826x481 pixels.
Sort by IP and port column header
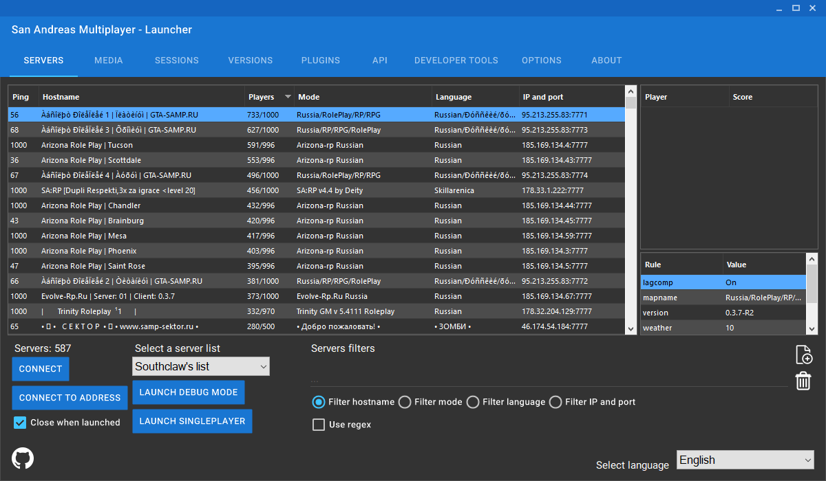click(x=571, y=97)
